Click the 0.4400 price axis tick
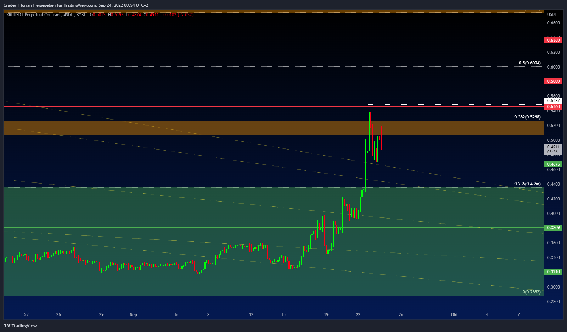The width and height of the screenshot is (567, 332). pos(554,184)
